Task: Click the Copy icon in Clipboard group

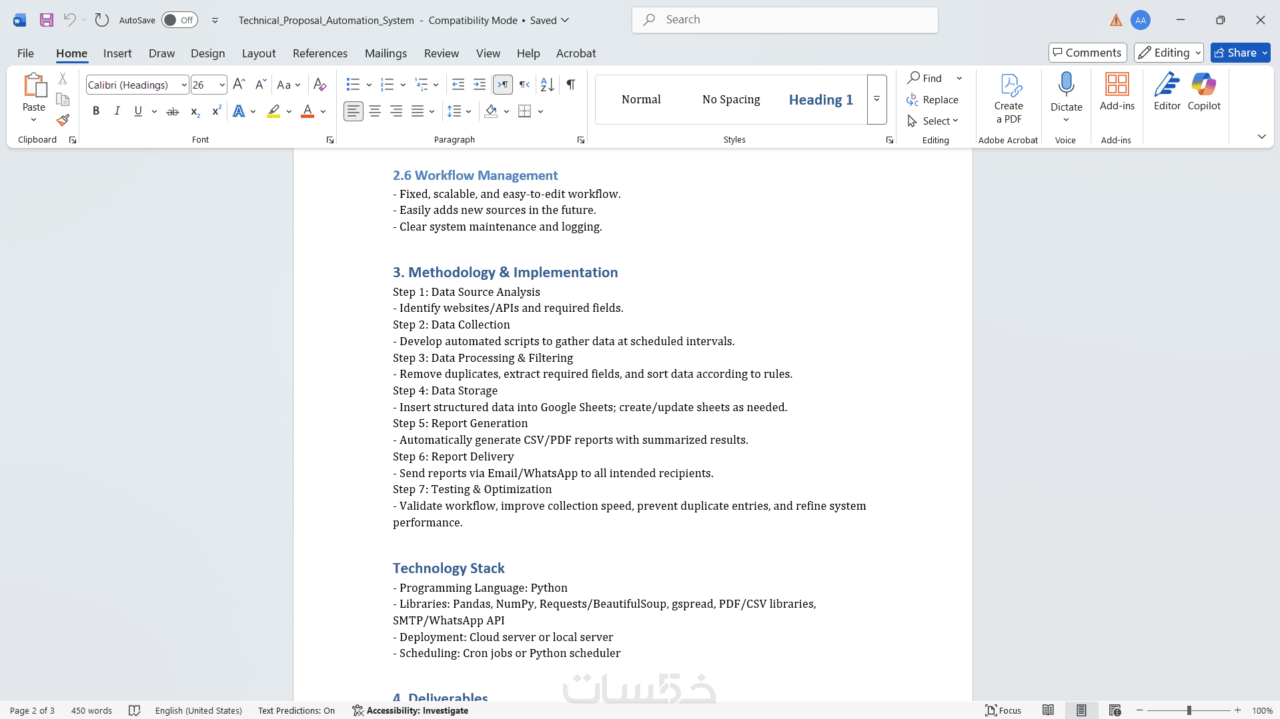Action: tap(63, 99)
